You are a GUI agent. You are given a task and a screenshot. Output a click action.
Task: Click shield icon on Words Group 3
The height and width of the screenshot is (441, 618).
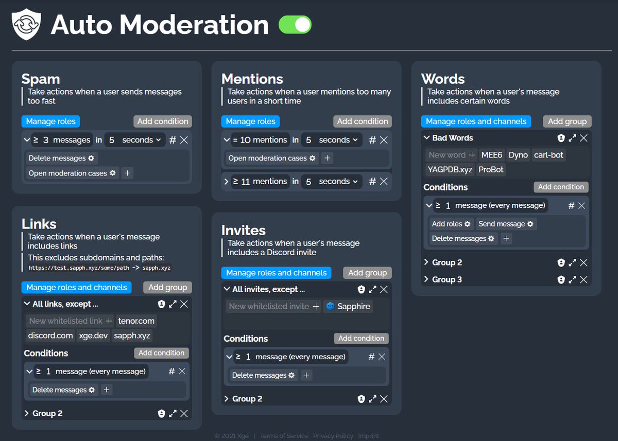[x=561, y=280]
